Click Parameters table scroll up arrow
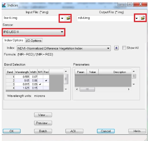This screenshot has width=149, height=141. point(134,71)
